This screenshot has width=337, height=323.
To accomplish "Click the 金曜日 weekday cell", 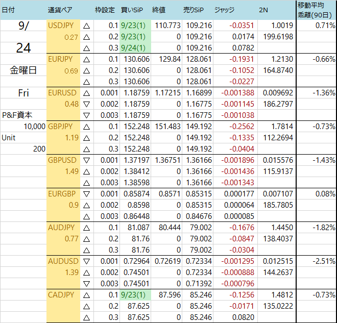I will click(23, 70).
